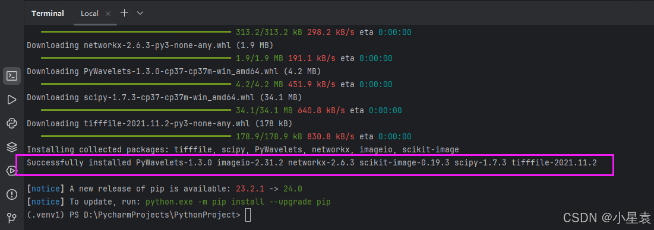Click the 'Successfully installed PyWavelets-1.3.0' line
This screenshot has width=654, height=230.
coord(312,162)
